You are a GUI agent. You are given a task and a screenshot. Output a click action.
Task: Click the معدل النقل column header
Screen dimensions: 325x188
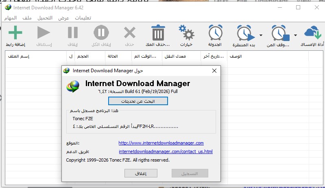pos(181,56)
